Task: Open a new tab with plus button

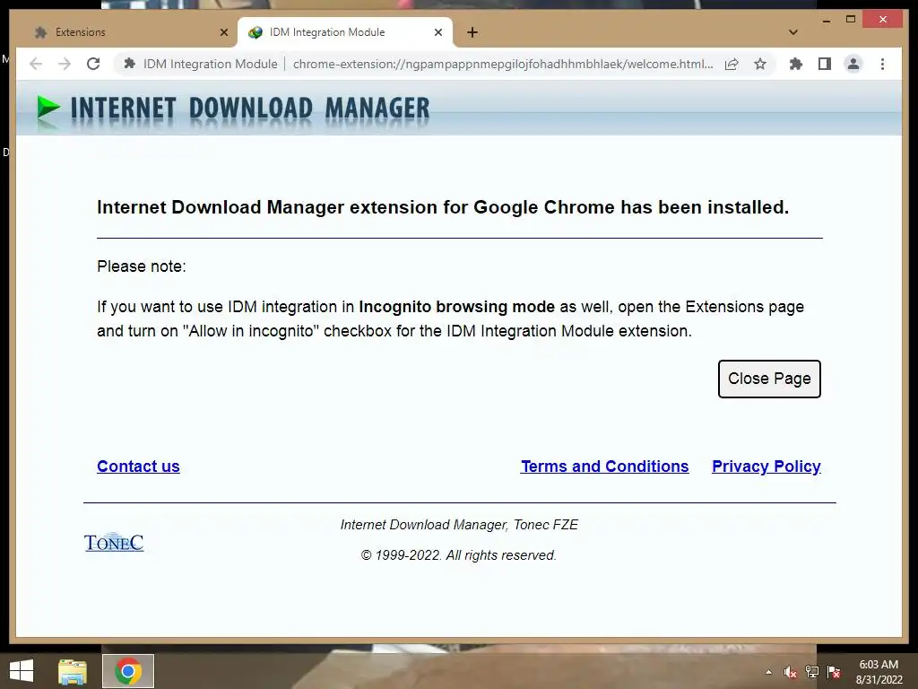Action: pyautogui.click(x=472, y=32)
